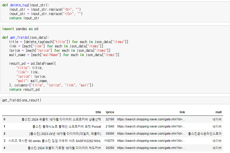Click mall value '네이버' in row 0
The height and width of the screenshot is (153, 230).
tap(217, 119)
